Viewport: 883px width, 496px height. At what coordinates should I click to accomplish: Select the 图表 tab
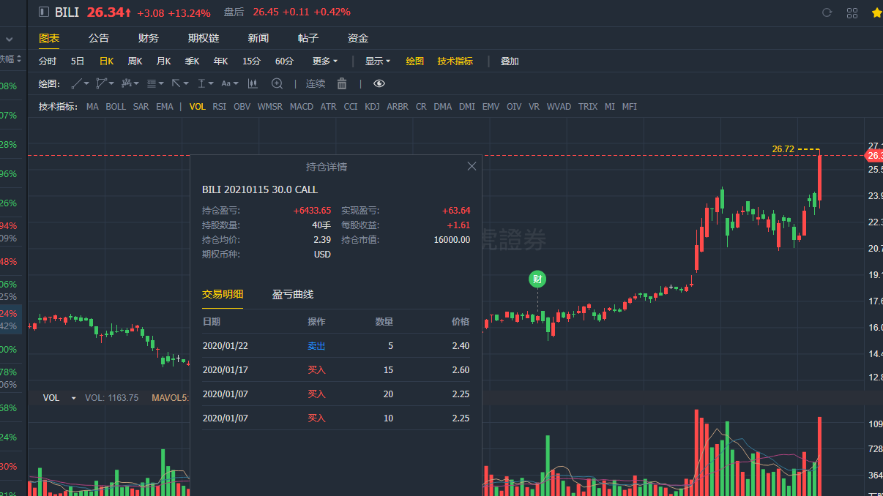pyautogui.click(x=49, y=38)
